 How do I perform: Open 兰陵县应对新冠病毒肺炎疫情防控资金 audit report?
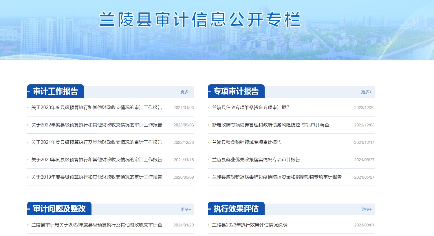277,177
